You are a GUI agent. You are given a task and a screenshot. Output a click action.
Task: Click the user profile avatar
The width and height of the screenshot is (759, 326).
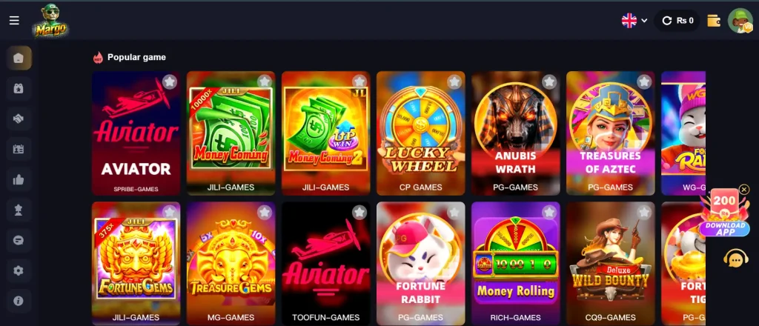[740, 21]
